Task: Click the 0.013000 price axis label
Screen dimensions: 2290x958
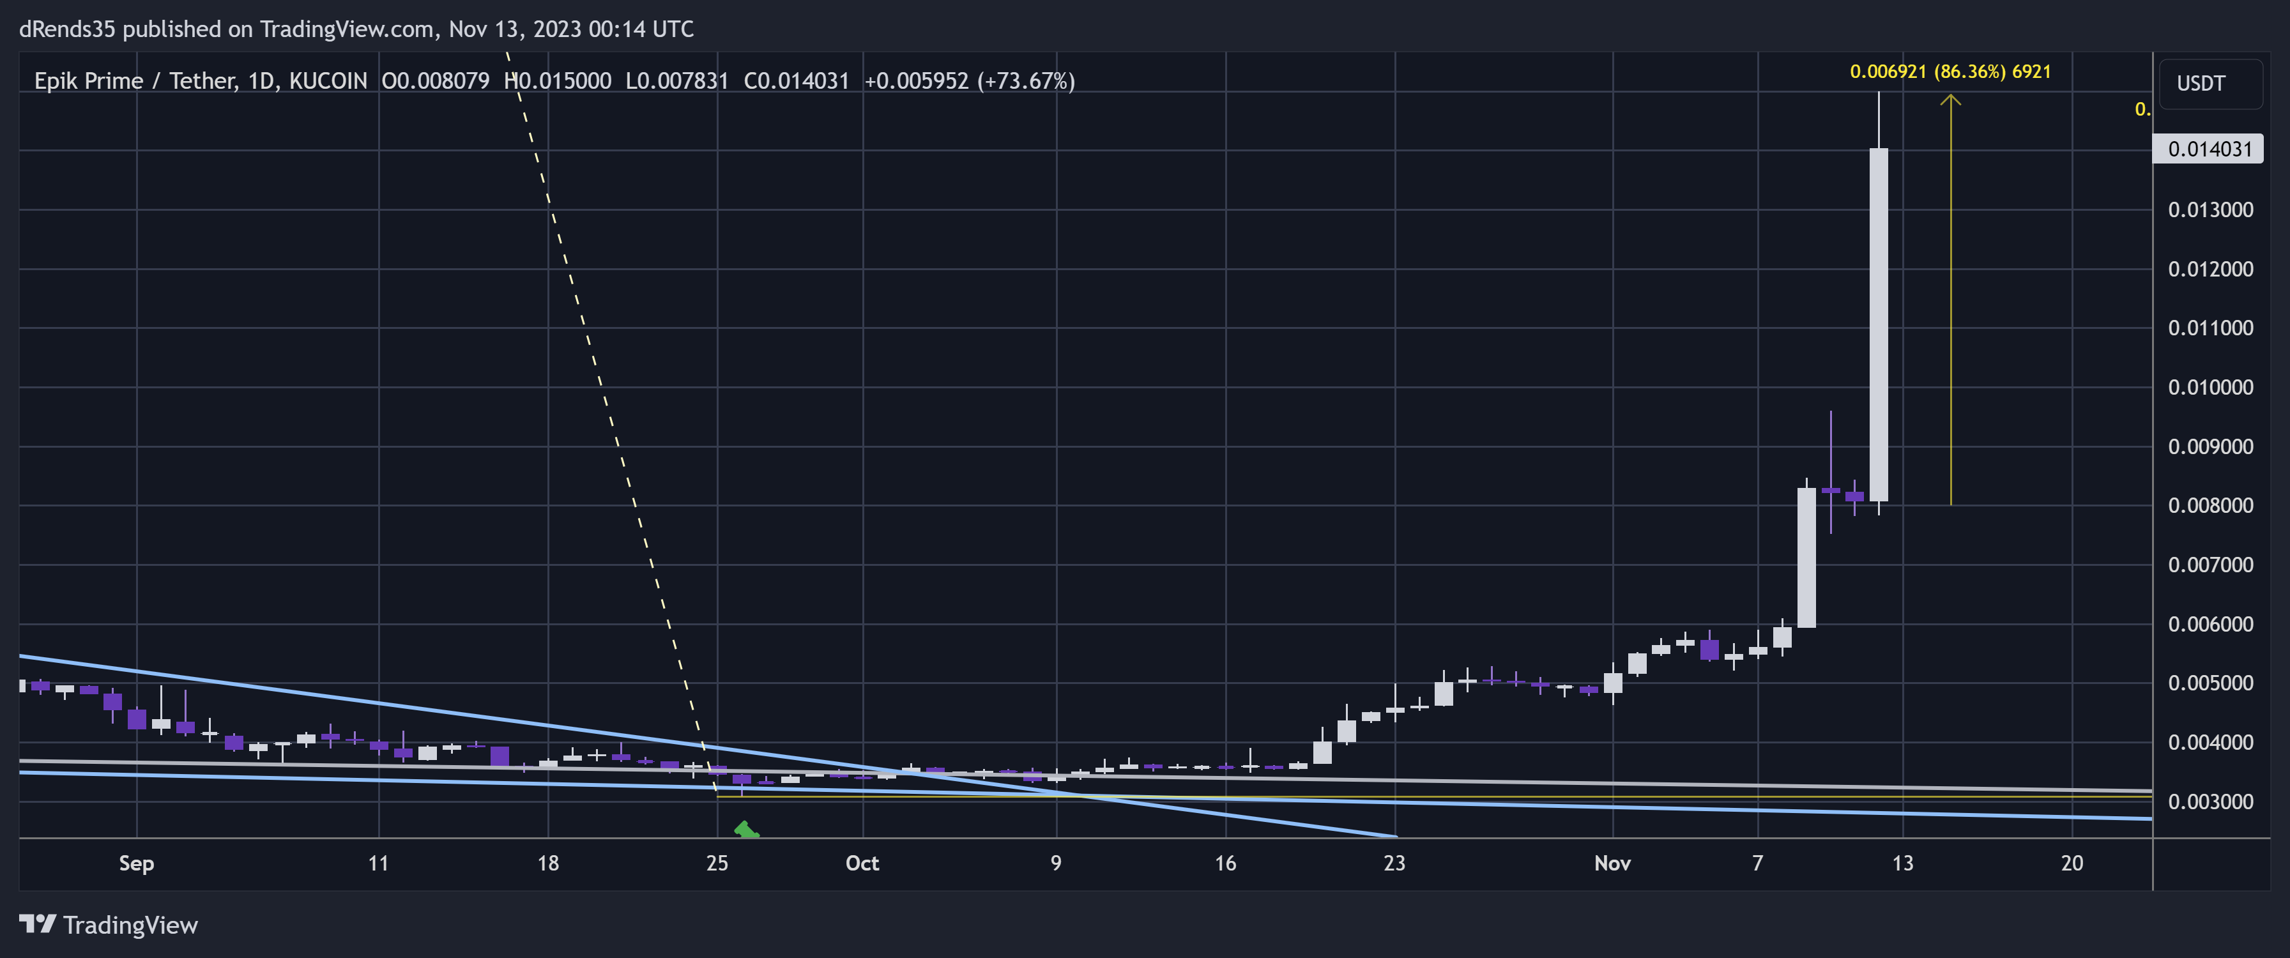Action: [x=2210, y=209]
